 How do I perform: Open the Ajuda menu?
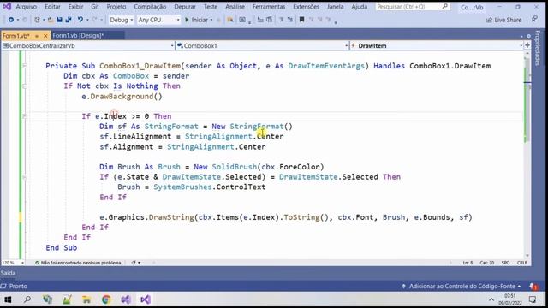pos(360,7)
